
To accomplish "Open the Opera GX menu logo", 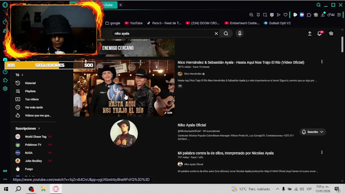I will pos(5,5).
